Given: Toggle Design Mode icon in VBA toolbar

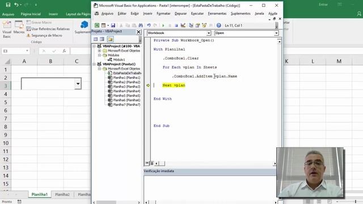Looking at the screenshot, I should pos(183,25).
